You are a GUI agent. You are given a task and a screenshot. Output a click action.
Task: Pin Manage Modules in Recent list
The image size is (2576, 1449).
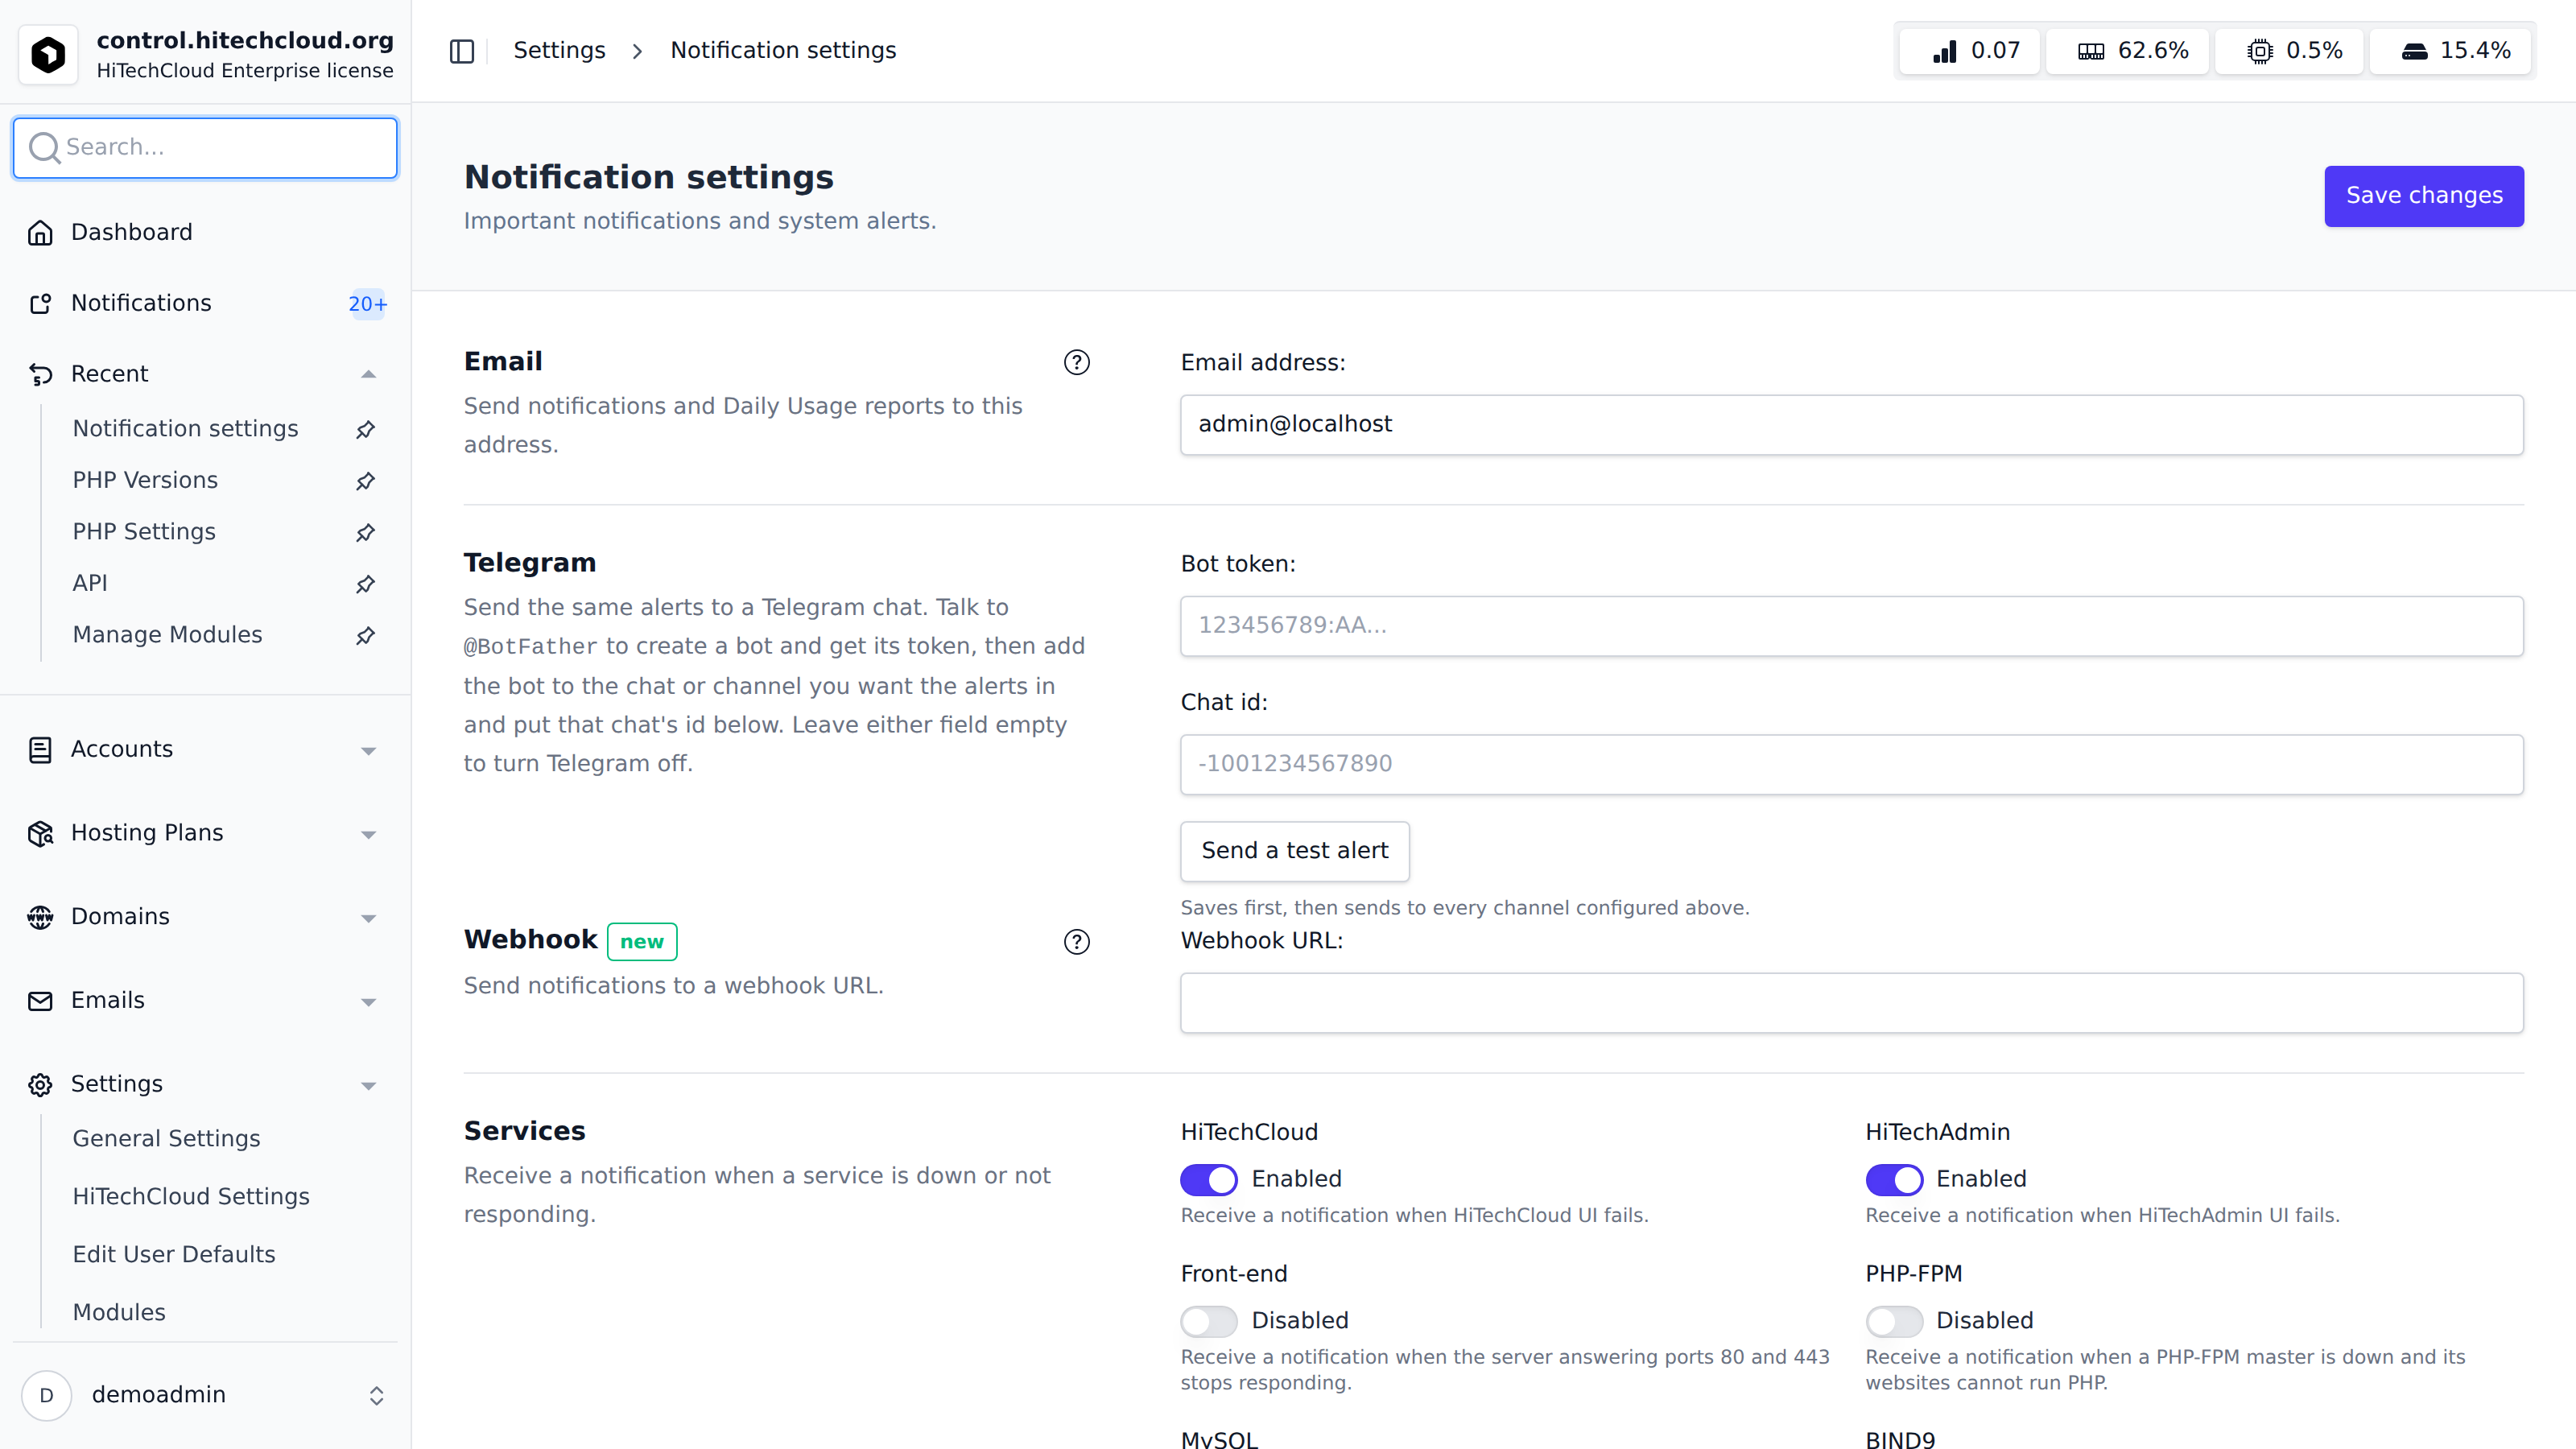coord(366,635)
